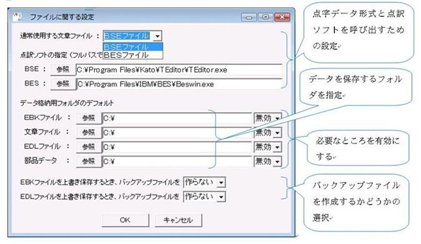This screenshot has width=421, height=244.
Task: Click the app icon in the title bar
Action: (x=17, y=17)
